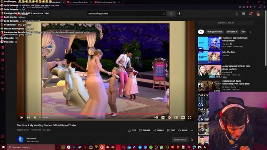Select 'From your search' chip
The image size is (267, 150).
pos(214,32)
